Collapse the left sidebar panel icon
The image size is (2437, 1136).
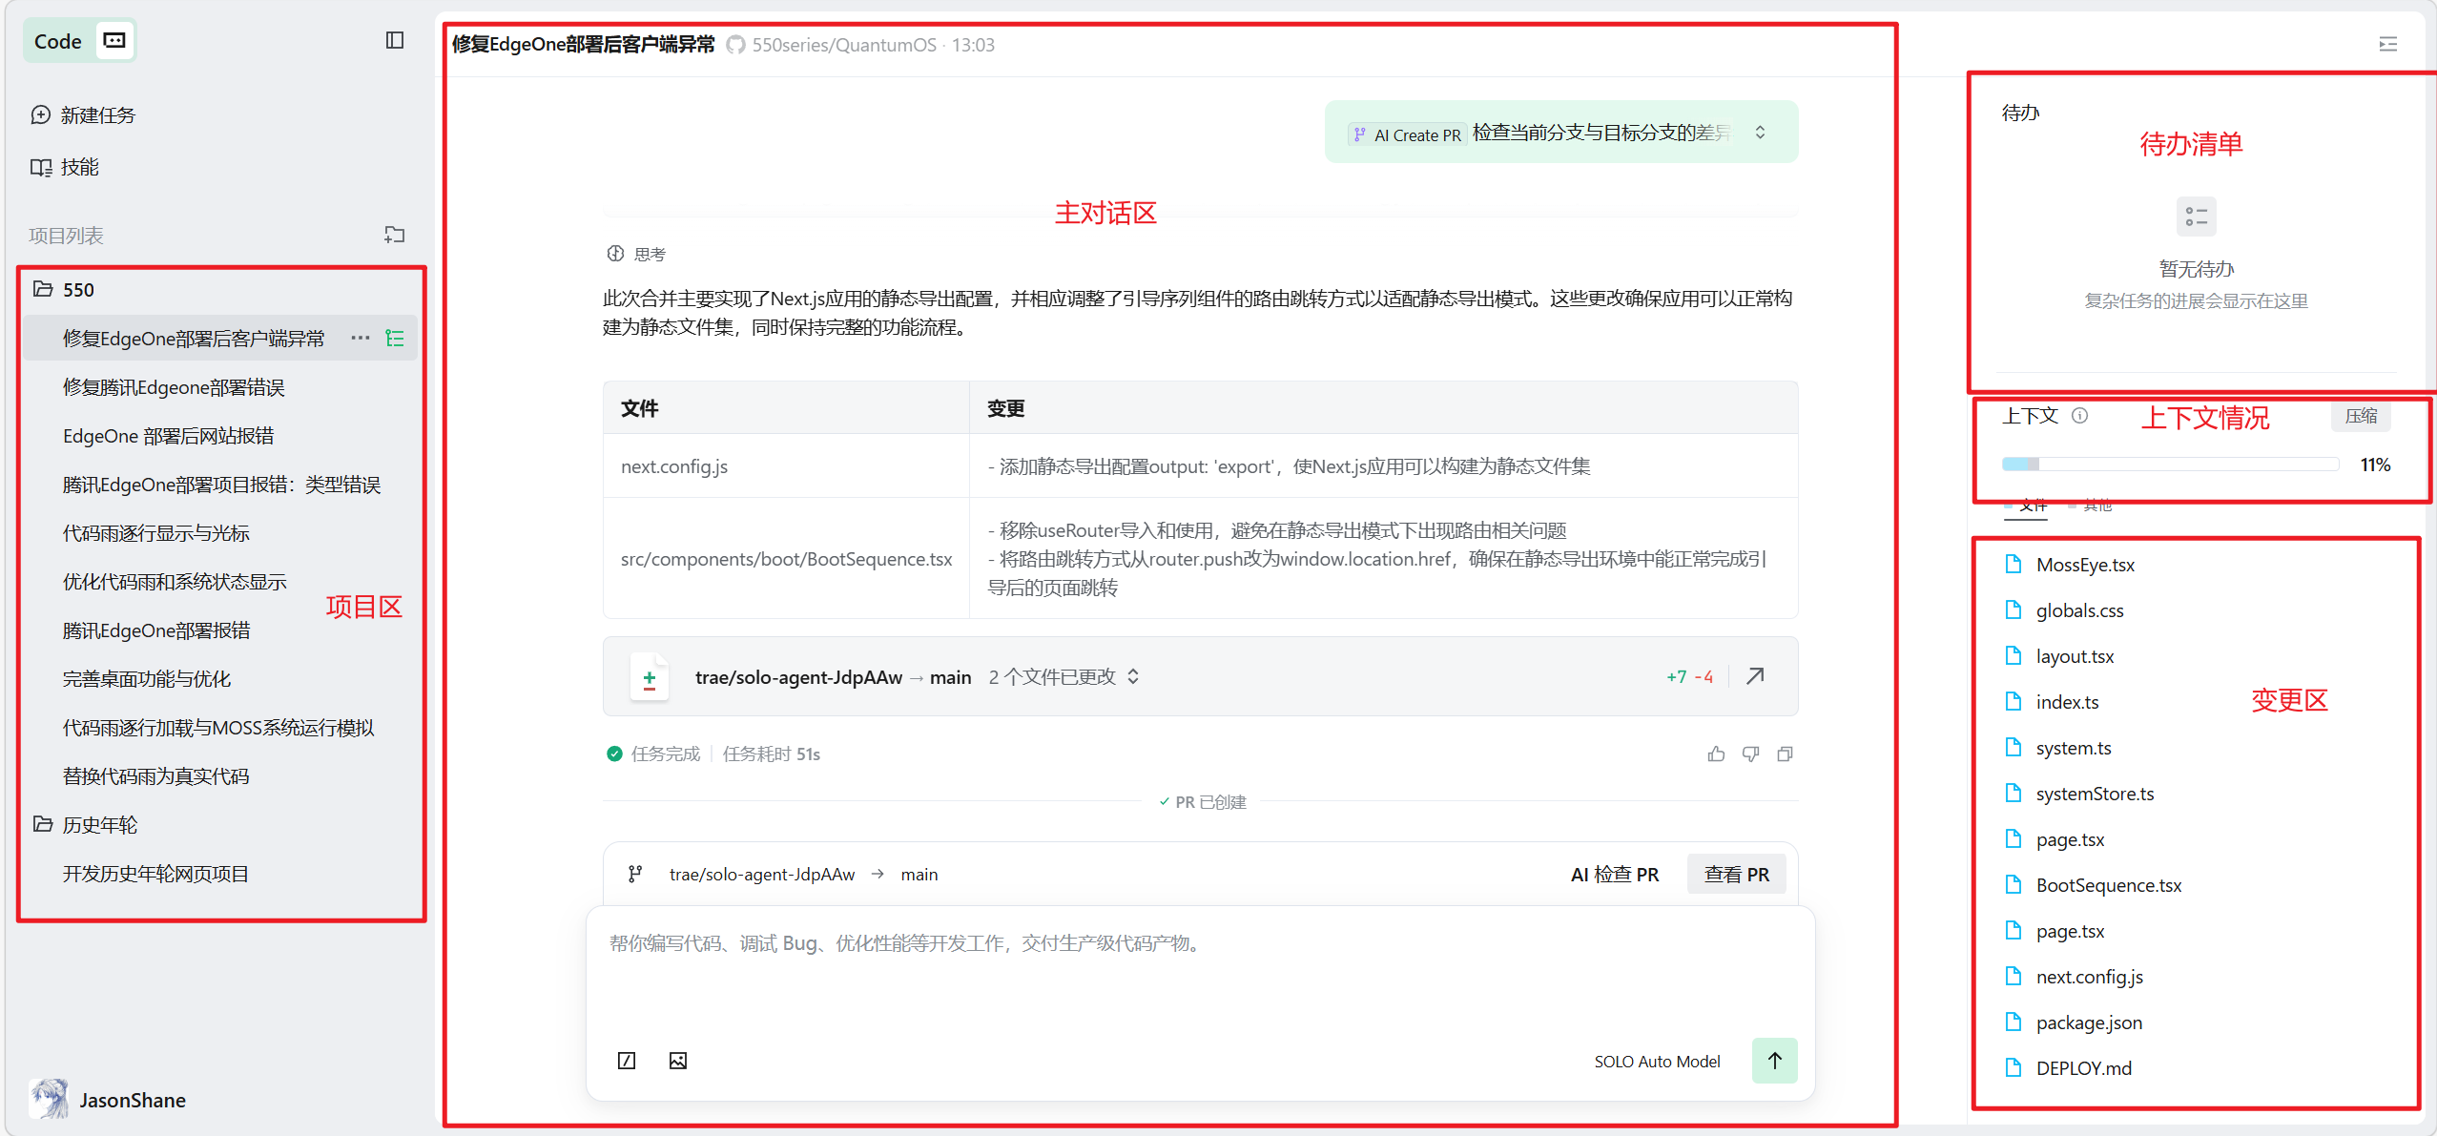(x=394, y=40)
